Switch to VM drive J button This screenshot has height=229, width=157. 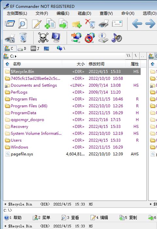(35, 48)
